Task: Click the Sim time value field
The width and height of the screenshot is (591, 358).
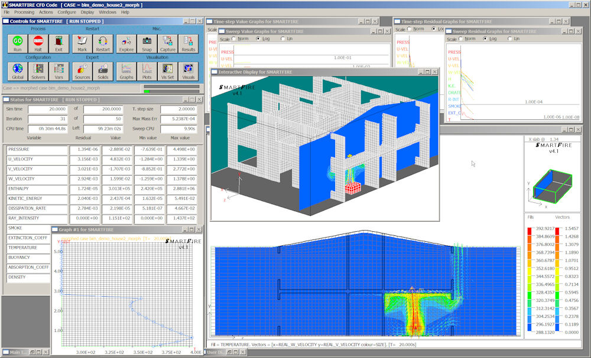Action: tap(47, 109)
